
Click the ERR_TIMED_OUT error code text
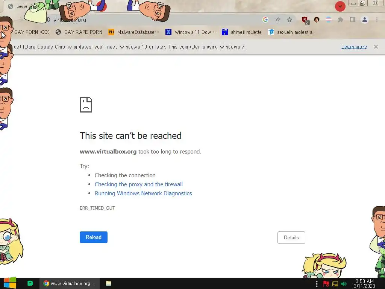point(97,208)
